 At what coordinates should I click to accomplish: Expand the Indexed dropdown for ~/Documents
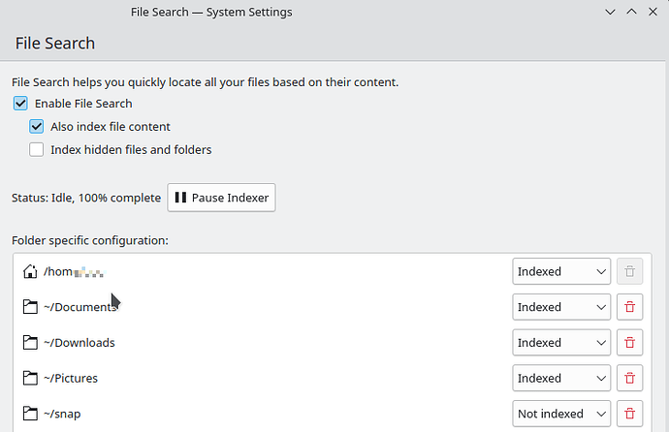(560, 307)
